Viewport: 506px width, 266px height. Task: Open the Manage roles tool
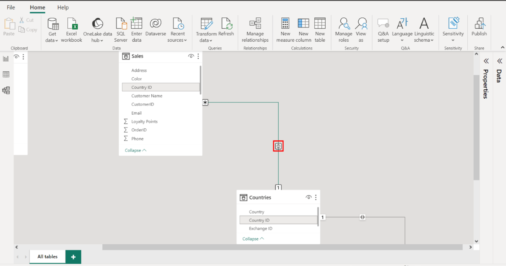pyautogui.click(x=343, y=30)
